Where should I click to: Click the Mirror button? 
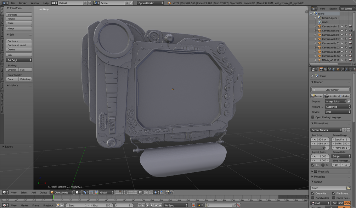pyautogui.click(x=19, y=29)
